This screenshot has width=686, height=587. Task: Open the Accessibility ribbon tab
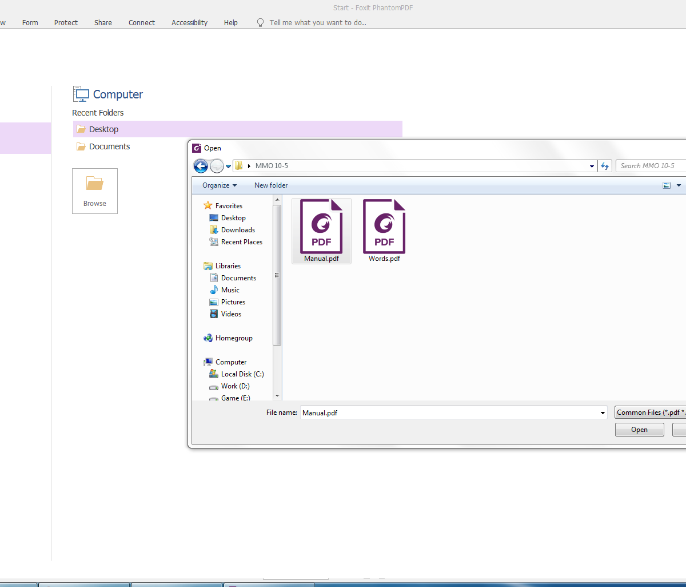pyautogui.click(x=189, y=23)
